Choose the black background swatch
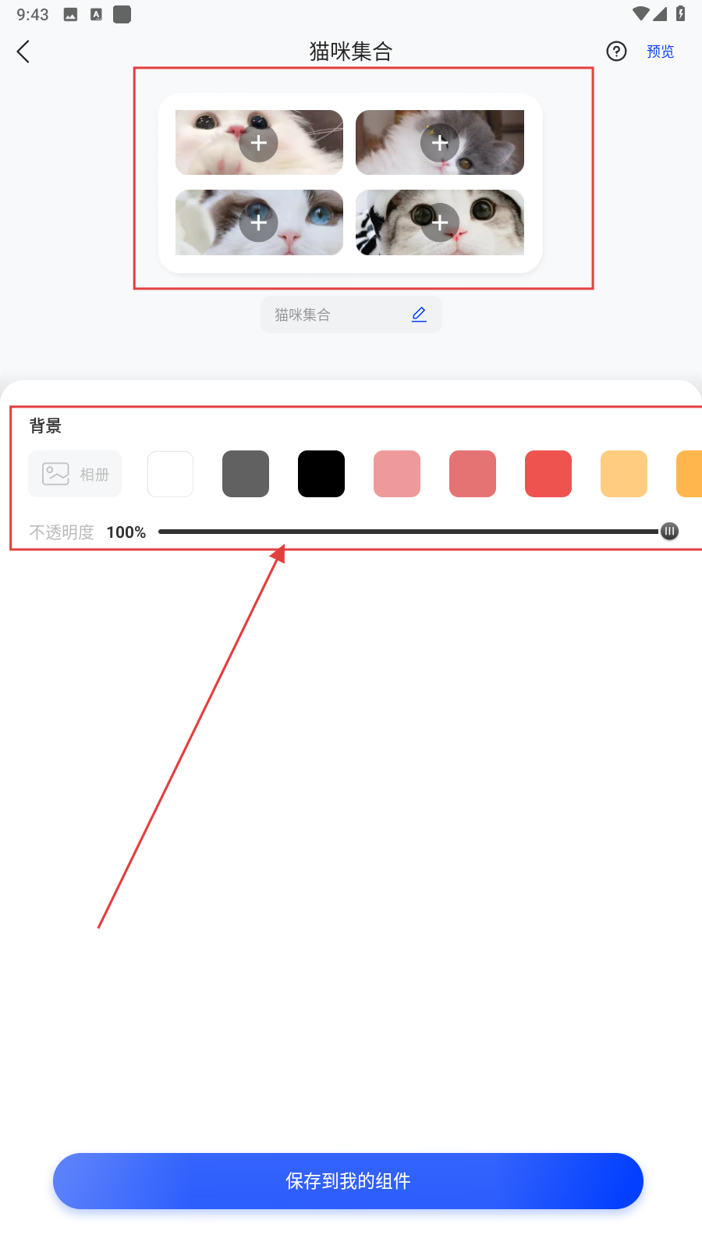 321,474
